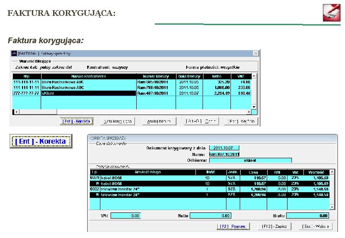Click the Forma płatności: wszystkie filter text
The width and height of the screenshot is (345, 238).
click(213, 67)
